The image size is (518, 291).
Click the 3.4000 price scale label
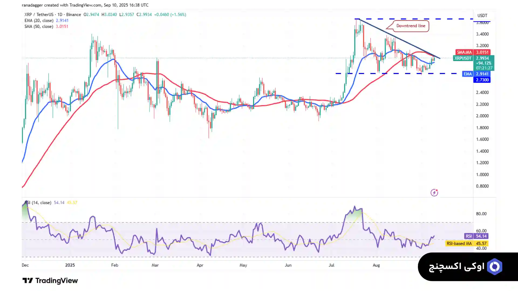click(482, 34)
